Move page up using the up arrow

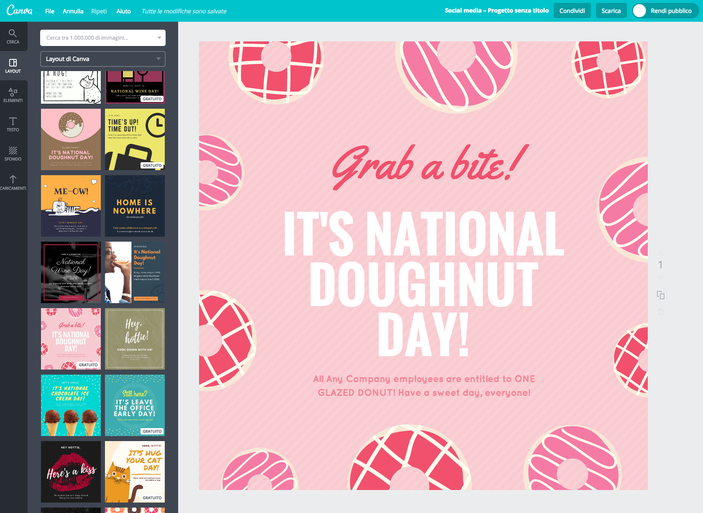(x=661, y=253)
